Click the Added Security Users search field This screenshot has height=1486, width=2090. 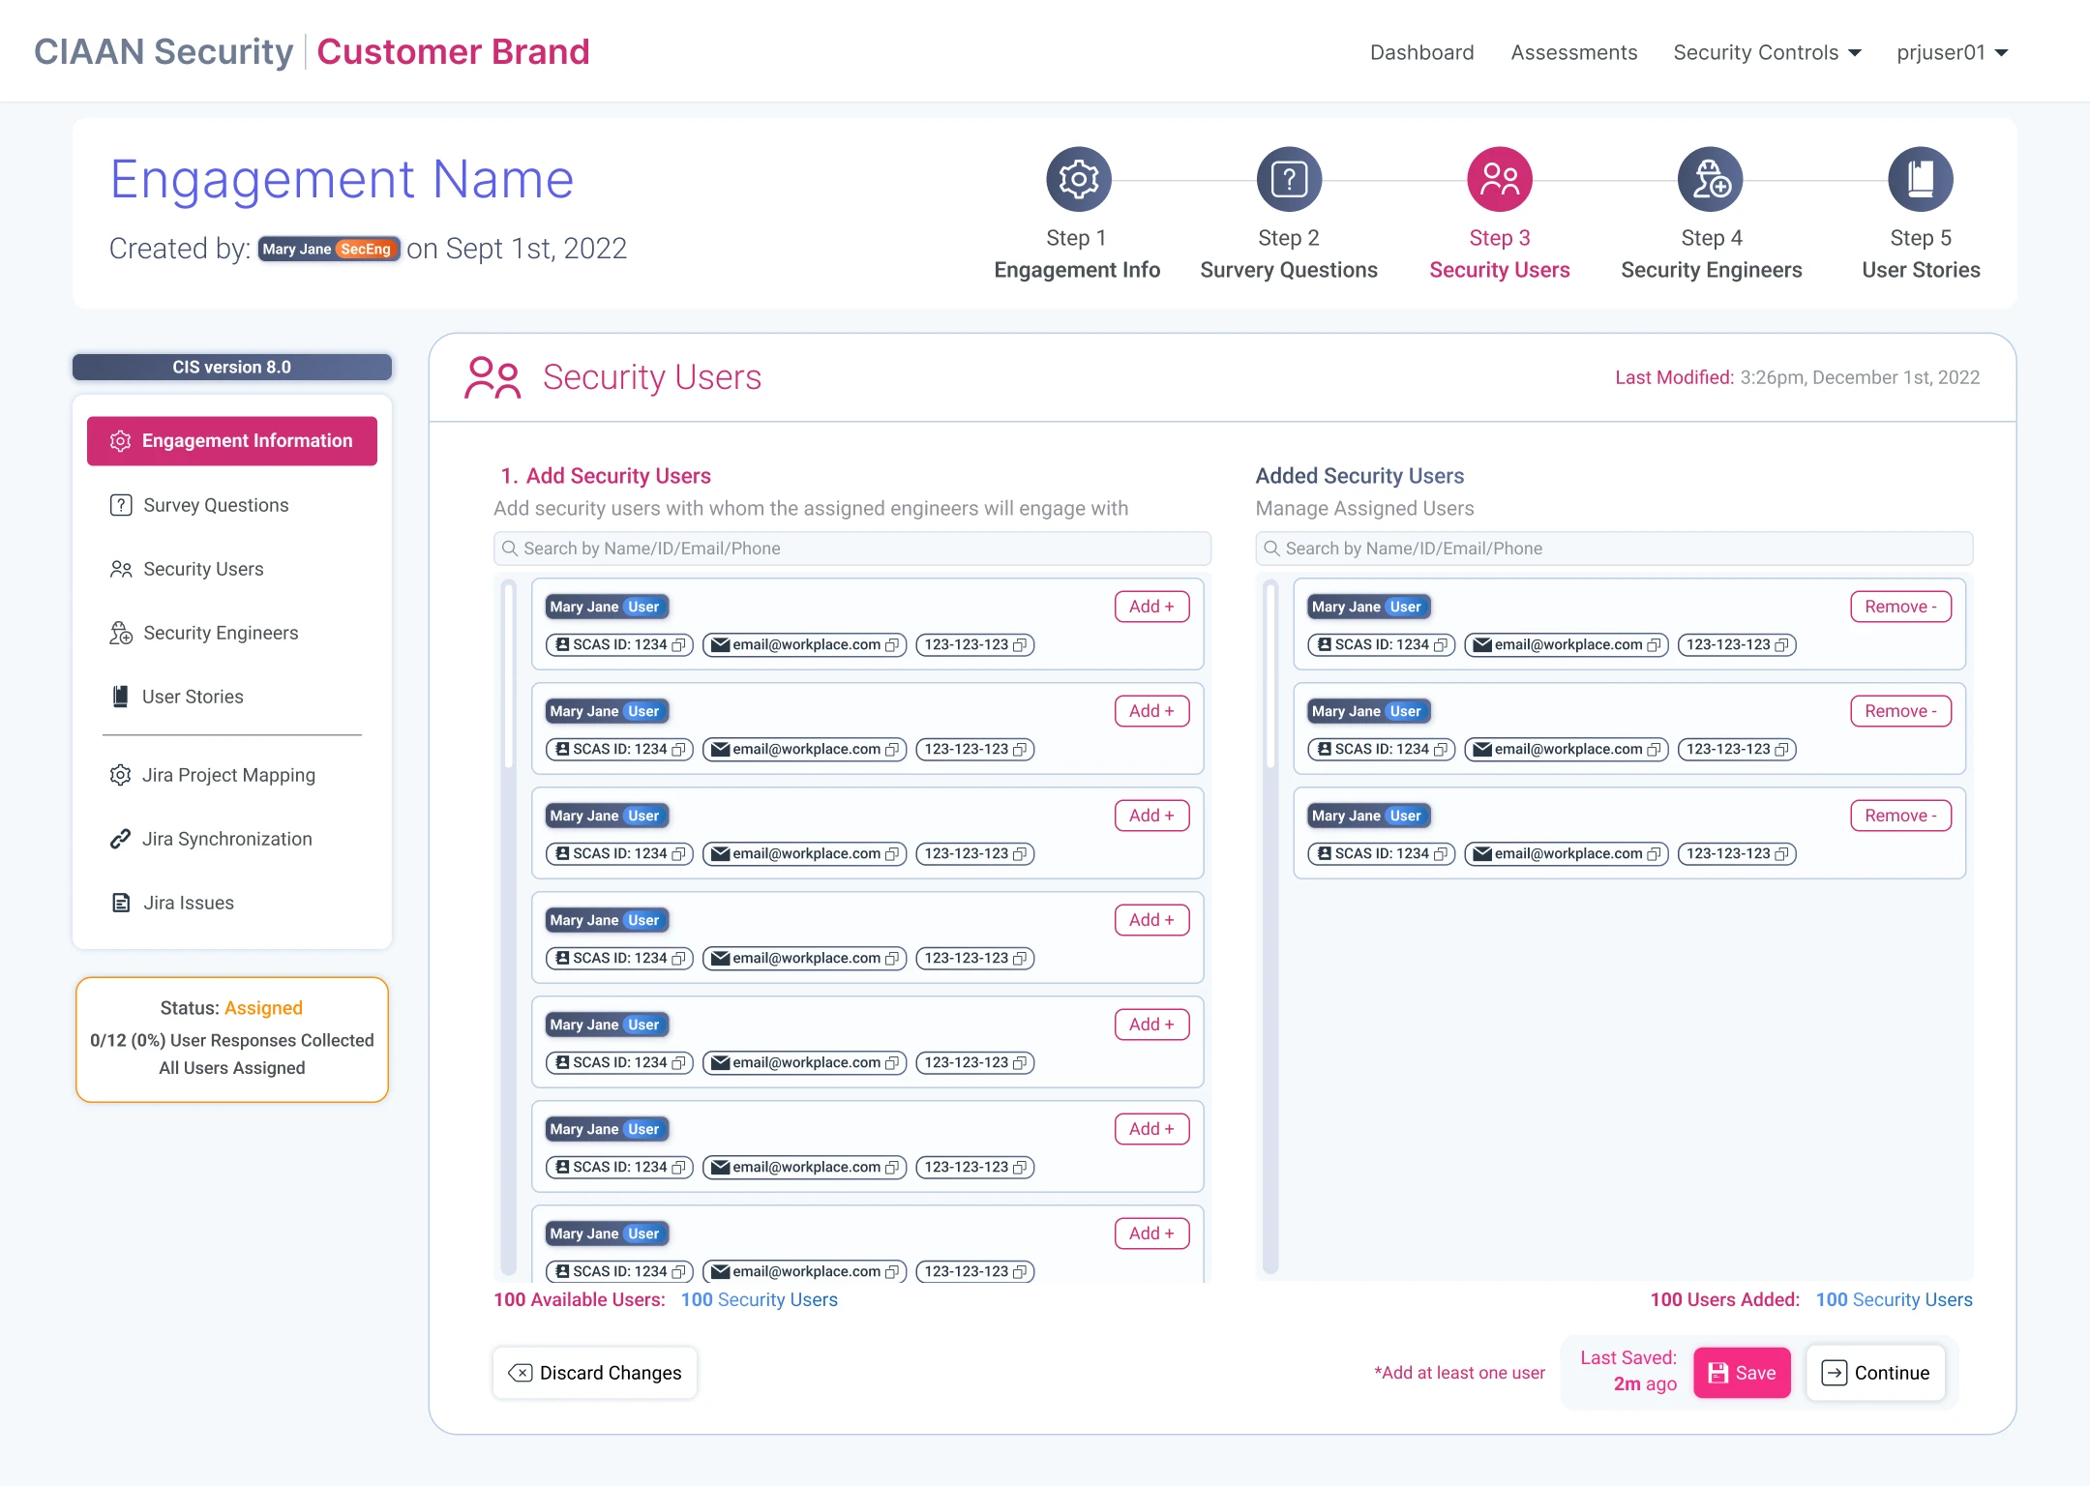(x=1614, y=549)
